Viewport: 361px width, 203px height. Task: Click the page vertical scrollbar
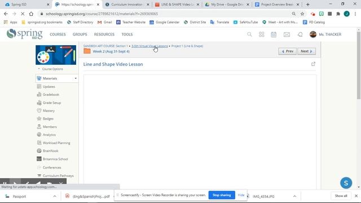tap(359, 65)
